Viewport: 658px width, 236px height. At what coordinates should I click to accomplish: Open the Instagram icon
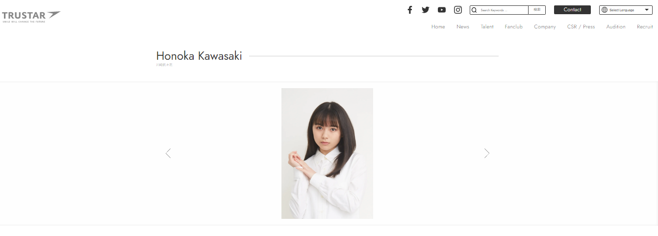[x=458, y=10]
